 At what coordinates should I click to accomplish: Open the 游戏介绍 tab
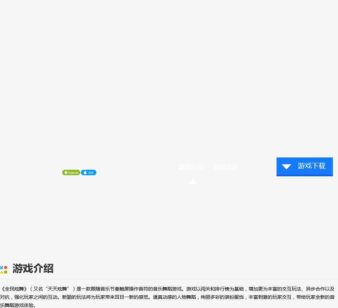(191, 167)
